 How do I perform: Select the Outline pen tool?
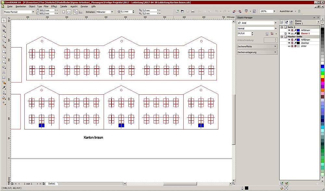click(4, 93)
